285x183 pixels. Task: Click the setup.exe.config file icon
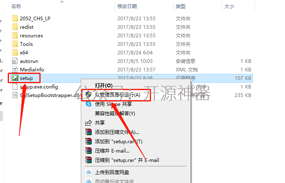pos(15,87)
